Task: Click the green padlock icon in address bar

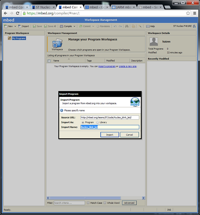Action: click(24, 13)
